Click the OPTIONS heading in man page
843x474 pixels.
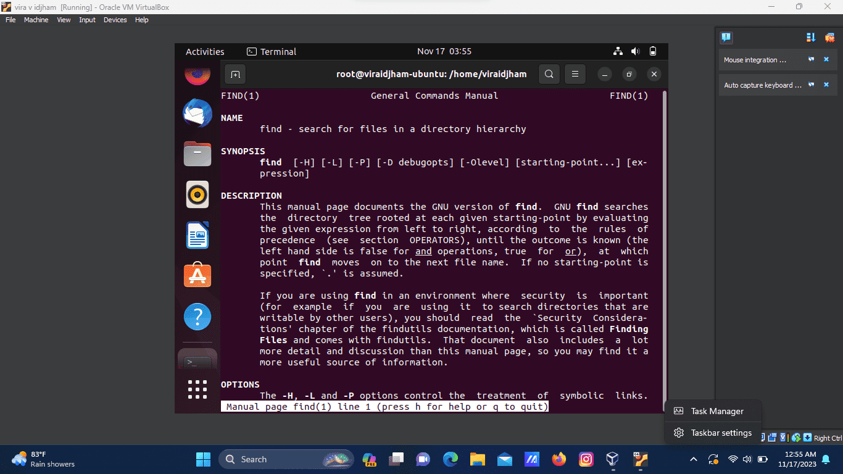pyautogui.click(x=240, y=385)
